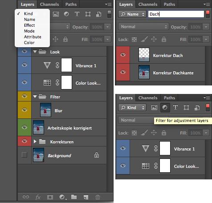Hide Arbeitskopie korrigiert layer
212x203 pixels.
[x=24, y=127]
